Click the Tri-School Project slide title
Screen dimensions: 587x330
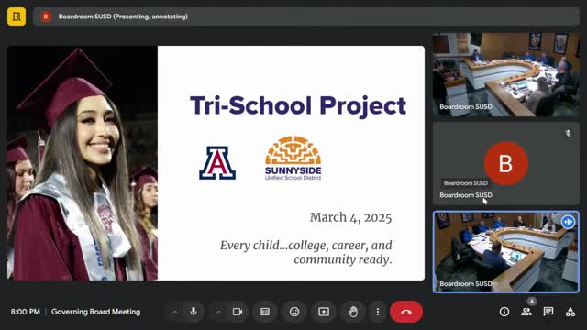coord(298,106)
